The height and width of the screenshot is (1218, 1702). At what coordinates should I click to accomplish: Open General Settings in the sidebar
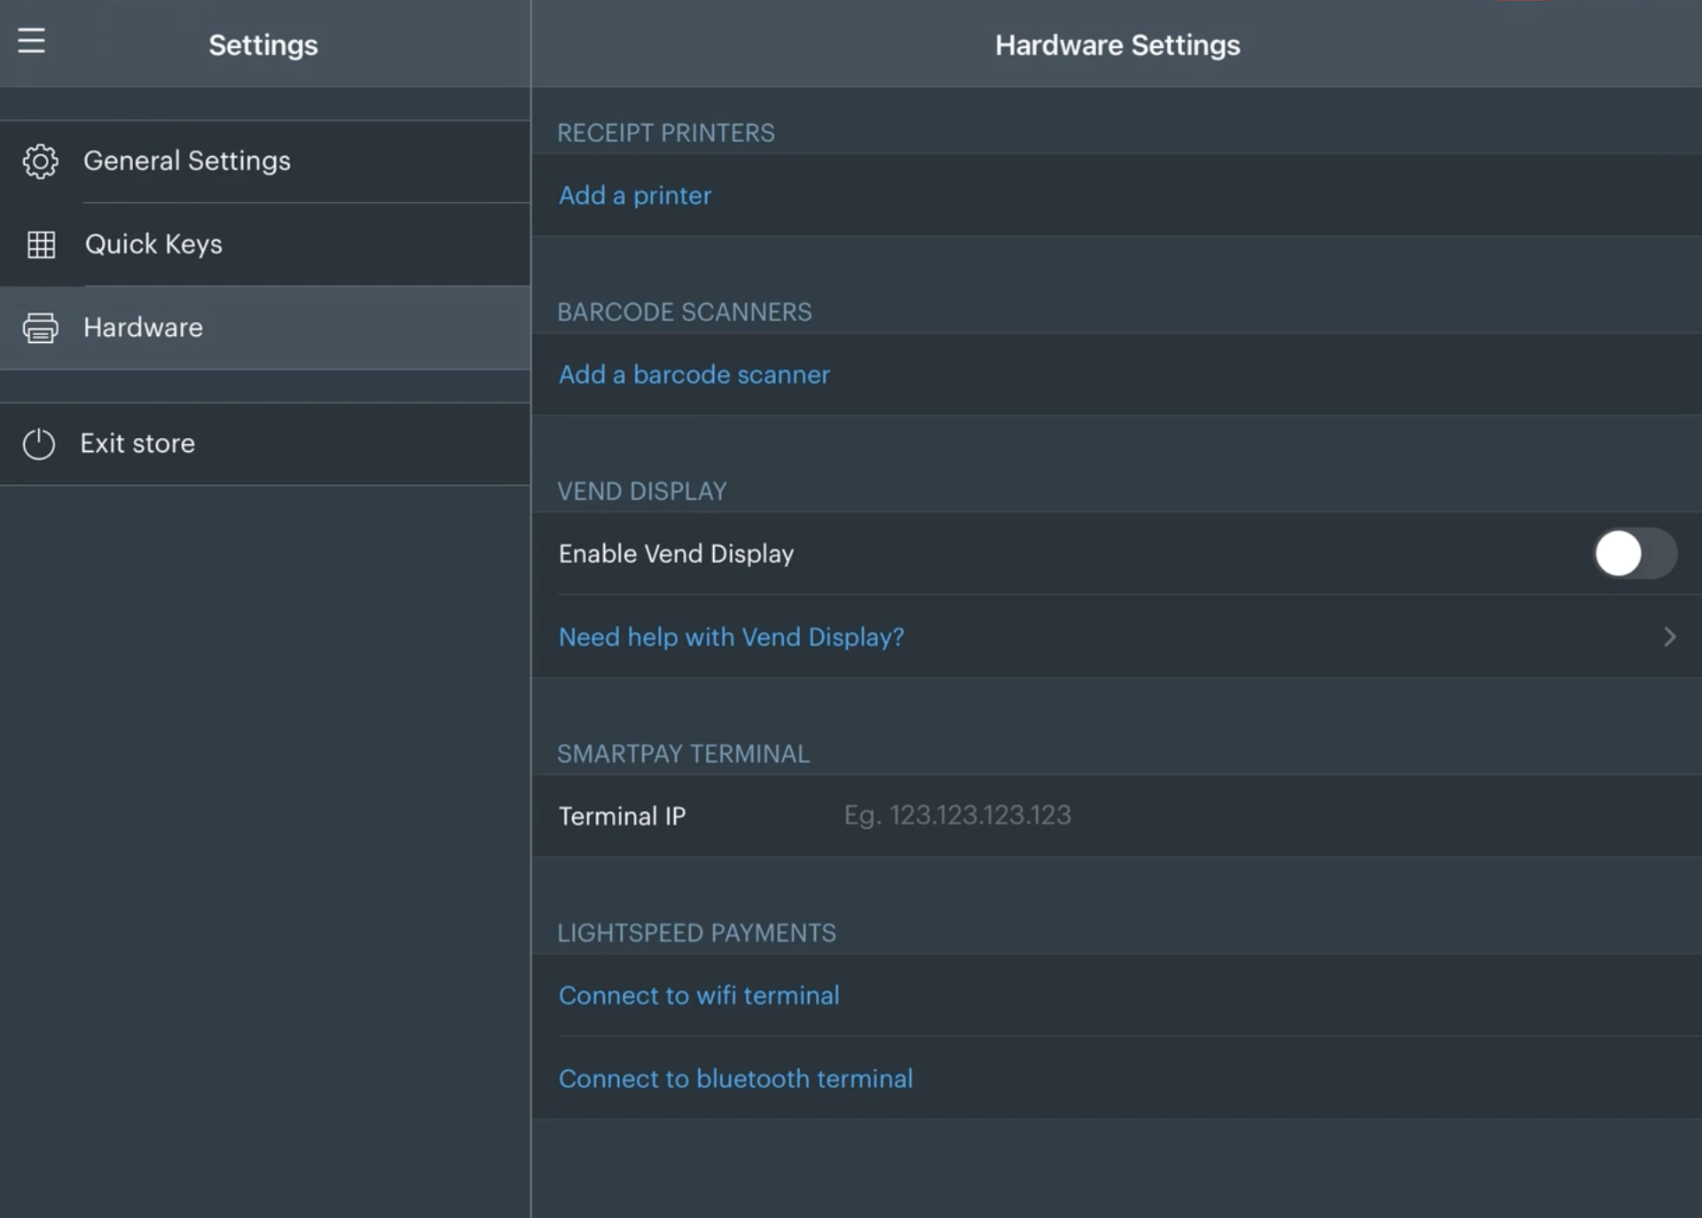coord(265,161)
